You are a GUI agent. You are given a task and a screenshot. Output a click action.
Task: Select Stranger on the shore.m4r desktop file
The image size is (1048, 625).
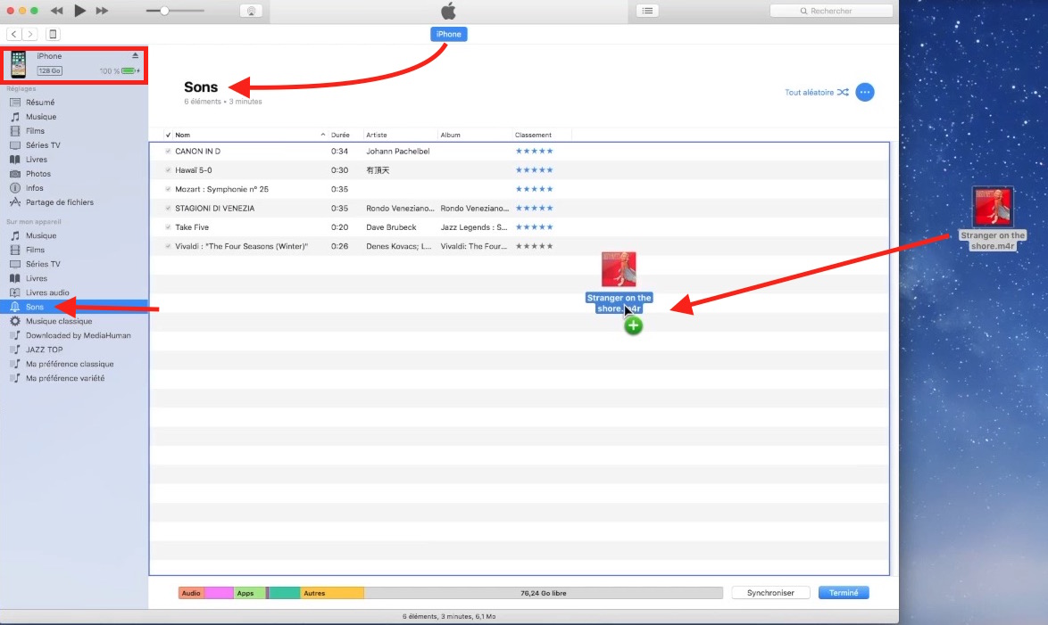click(993, 218)
